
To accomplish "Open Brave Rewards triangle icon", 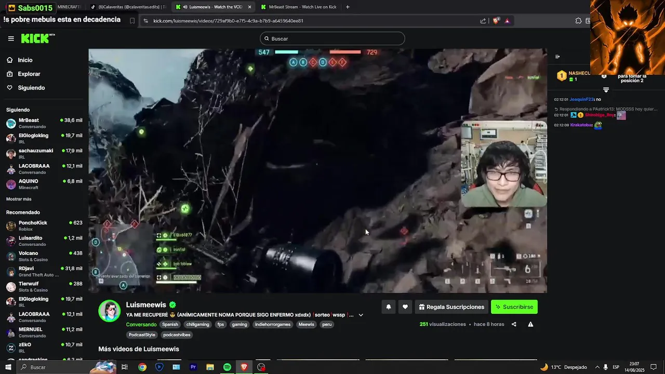I will (x=507, y=21).
